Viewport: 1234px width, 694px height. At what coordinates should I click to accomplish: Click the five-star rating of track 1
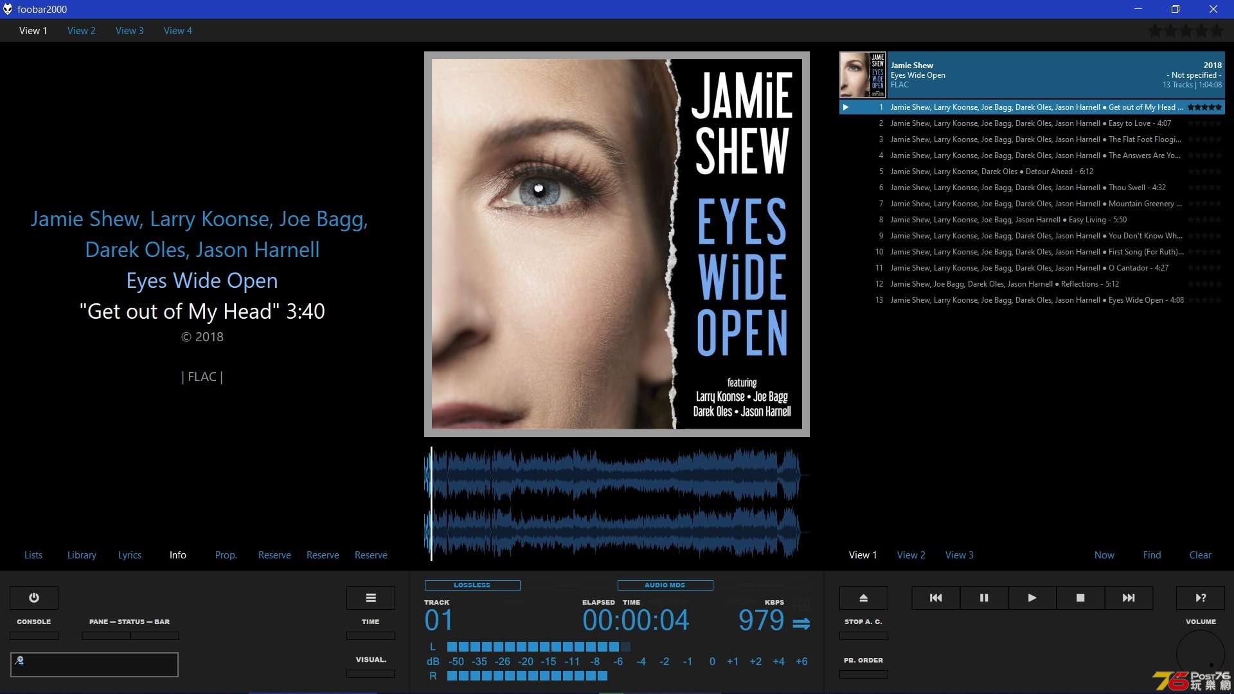point(1204,107)
